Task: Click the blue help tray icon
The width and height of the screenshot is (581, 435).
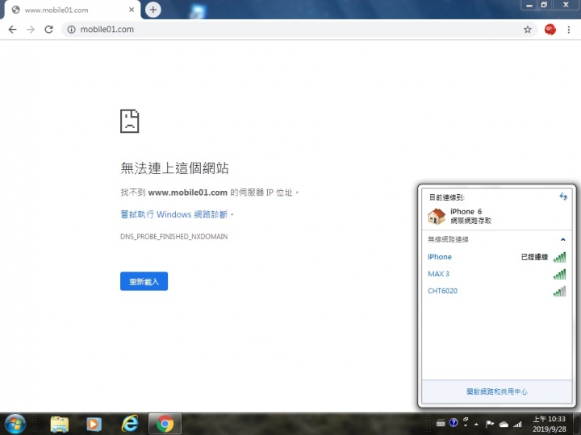Action: [x=454, y=423]
